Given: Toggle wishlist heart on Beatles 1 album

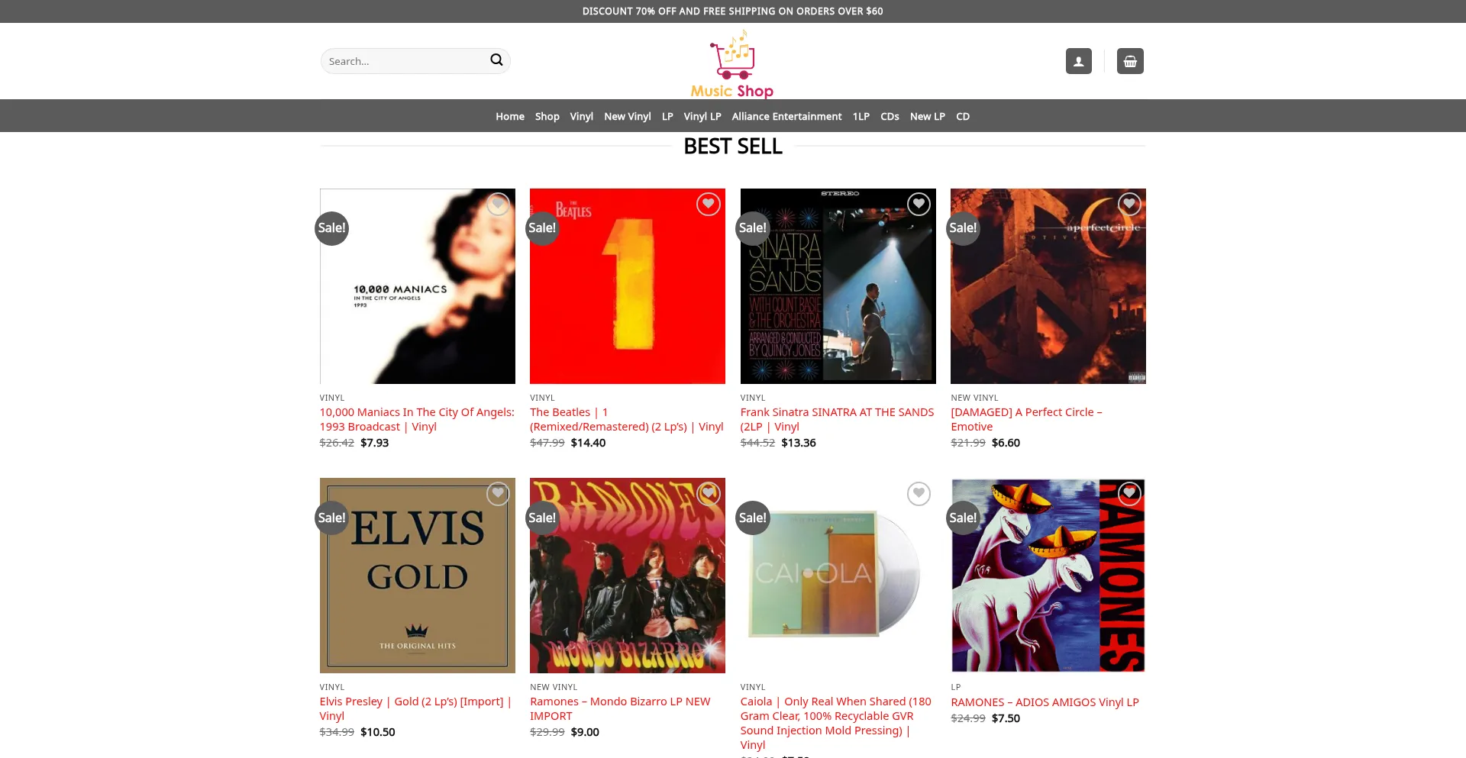Looking at the screenshot, I should [709, 204].
